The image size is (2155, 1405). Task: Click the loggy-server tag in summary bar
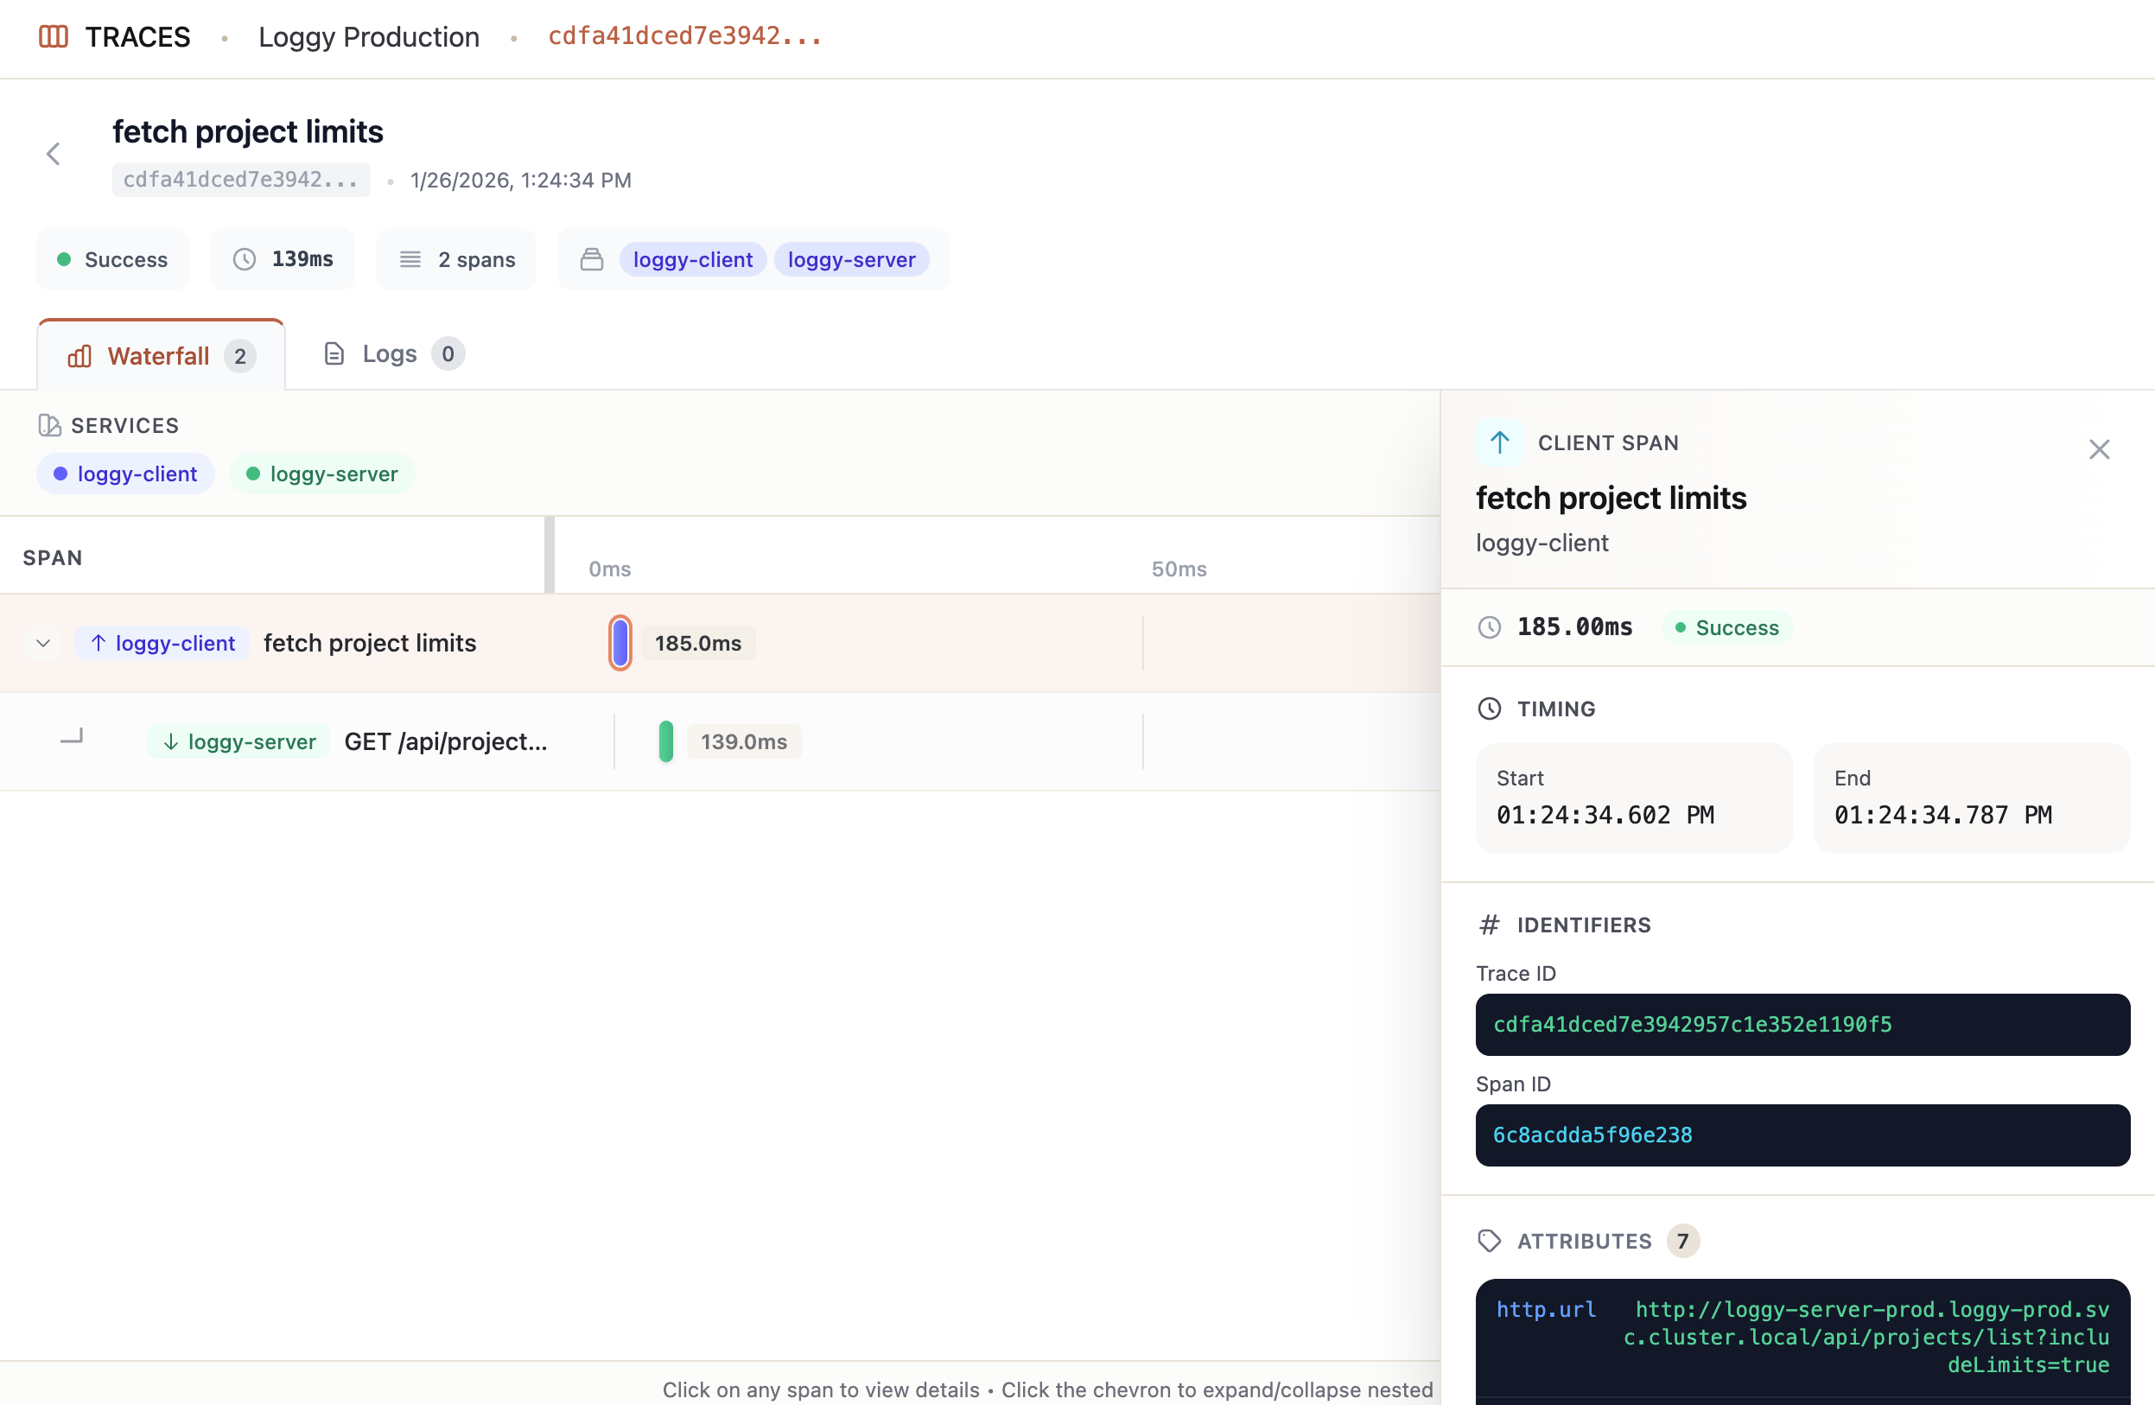point(851,260)
